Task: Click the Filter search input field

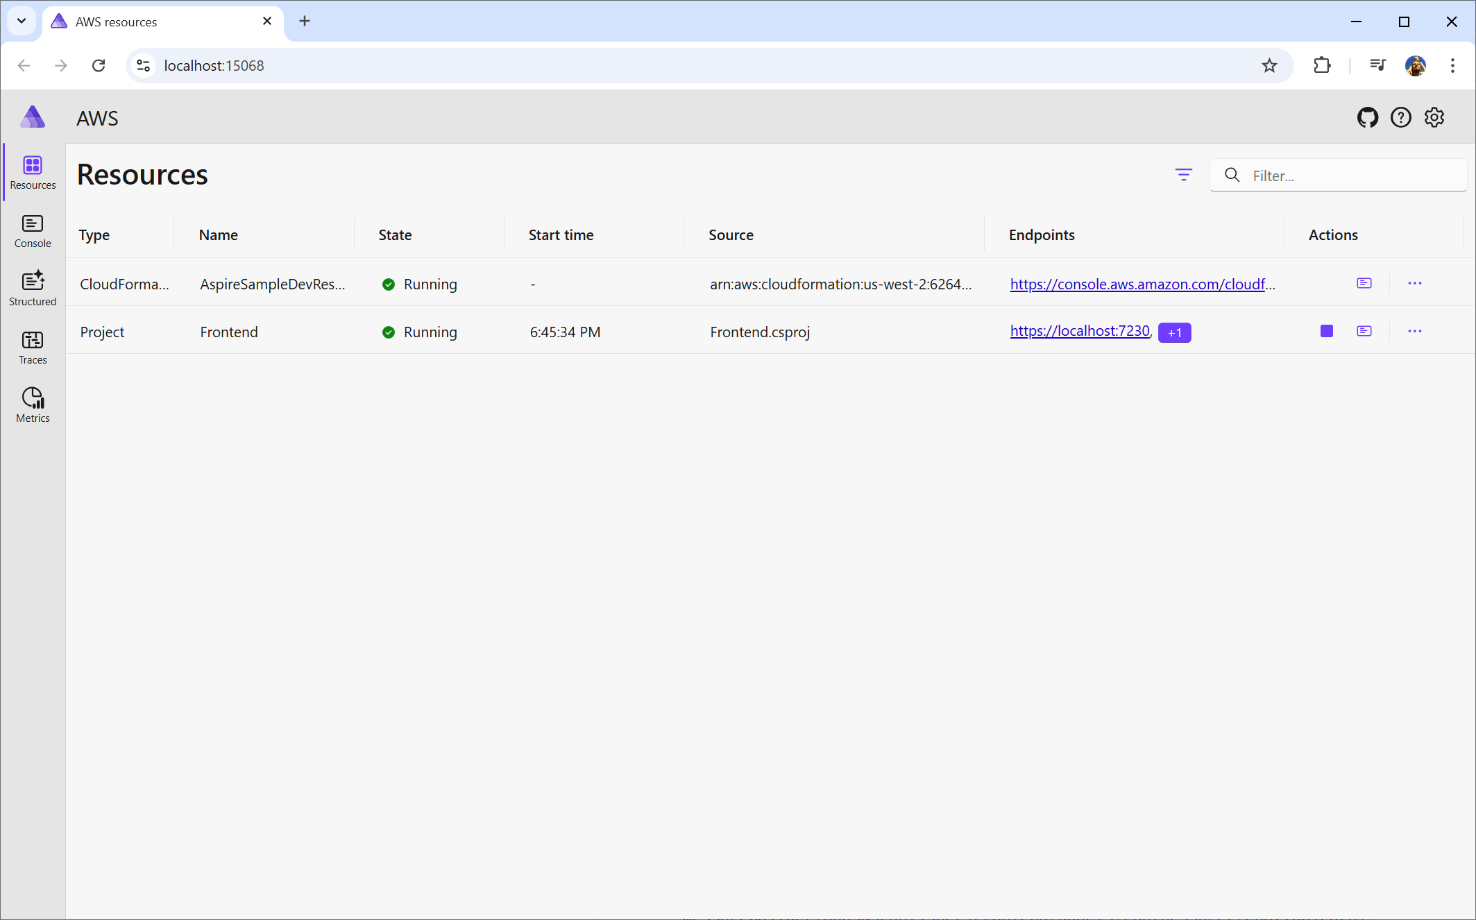Action: click(1353, 176)
